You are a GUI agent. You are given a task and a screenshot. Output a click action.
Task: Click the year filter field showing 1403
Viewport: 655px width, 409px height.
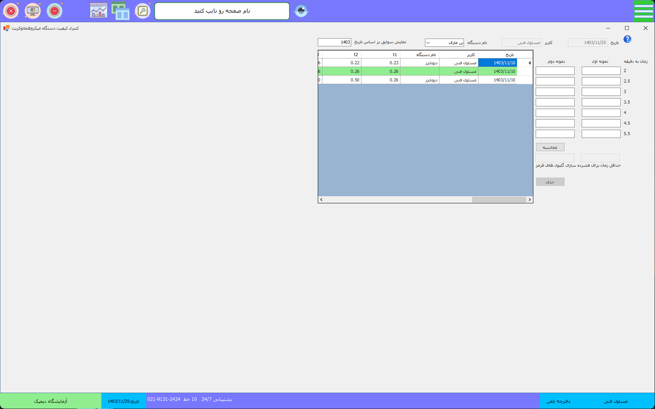[x=335, y=42]
